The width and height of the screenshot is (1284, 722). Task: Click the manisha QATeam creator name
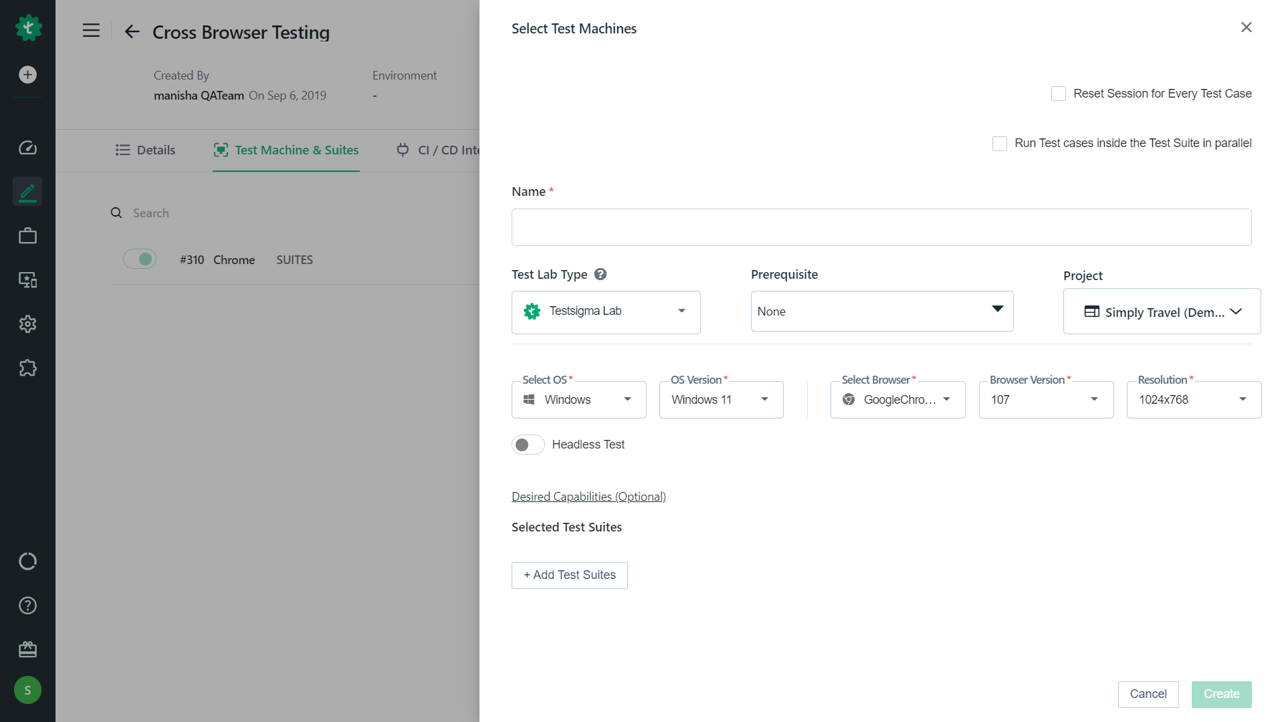pos(199,96)
